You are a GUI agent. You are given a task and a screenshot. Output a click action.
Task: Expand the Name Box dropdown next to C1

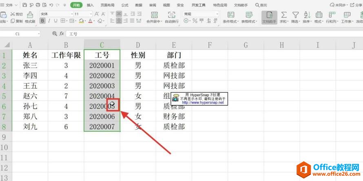pos(39,34)
